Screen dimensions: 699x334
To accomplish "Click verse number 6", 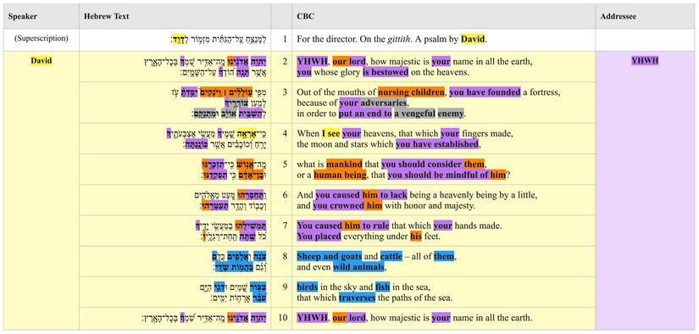I will point(285,195).
